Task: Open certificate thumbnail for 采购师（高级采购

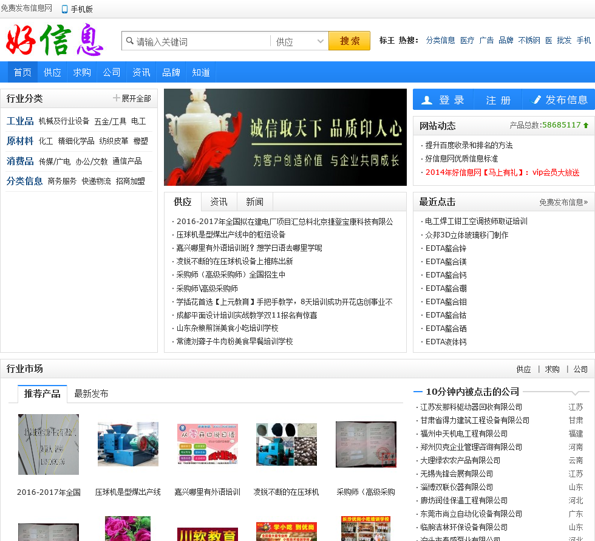Action: [366, 444]
